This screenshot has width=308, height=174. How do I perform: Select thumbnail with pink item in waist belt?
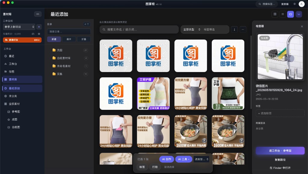tap(116, 131)
